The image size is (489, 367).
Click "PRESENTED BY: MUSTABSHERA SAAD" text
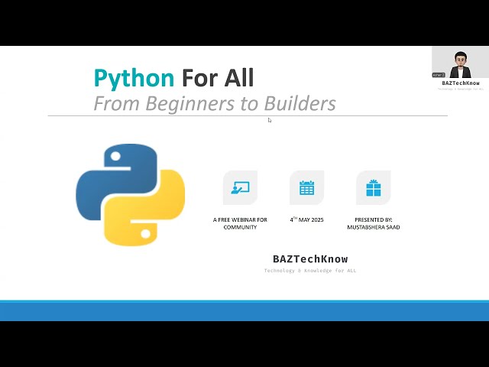tap(374, 223)
